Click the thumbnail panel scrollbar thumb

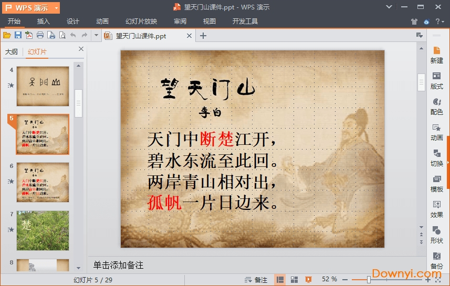pos(78,103)
